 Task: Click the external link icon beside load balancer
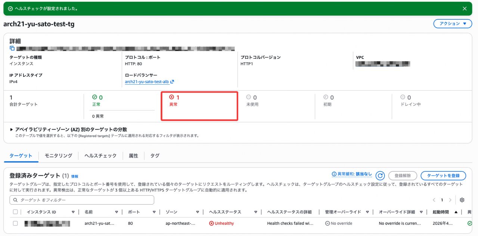(x=172, y=82)
